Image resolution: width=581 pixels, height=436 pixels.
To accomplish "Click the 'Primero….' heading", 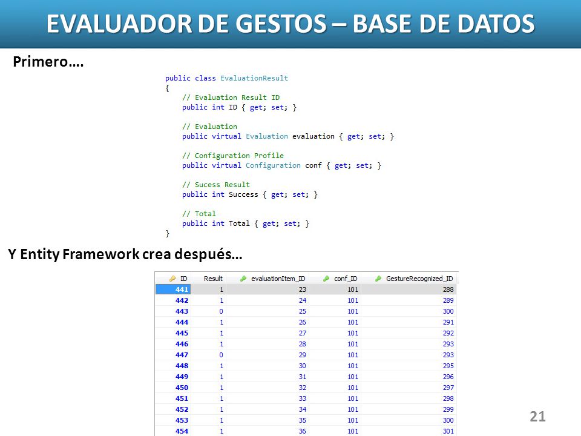I will click(x=48, y=62).
